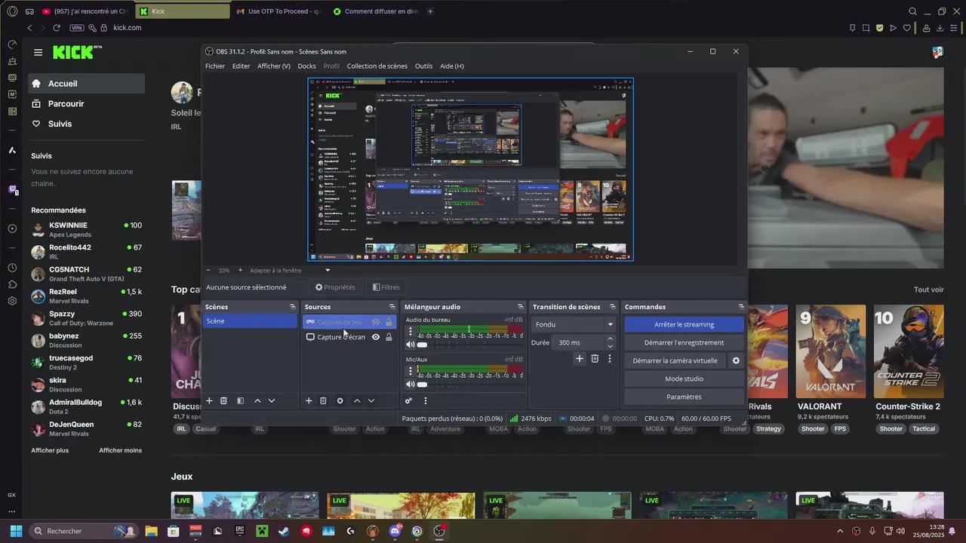Collapse with Afficher moins link

(120, 450)
